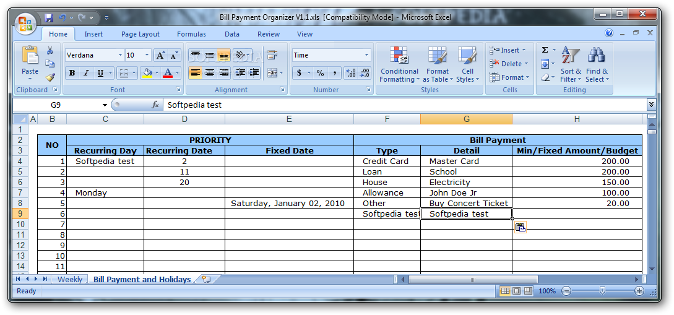Open Cell Styles gallery
This screenshot has height=315, width=674.
coord(468,64)
